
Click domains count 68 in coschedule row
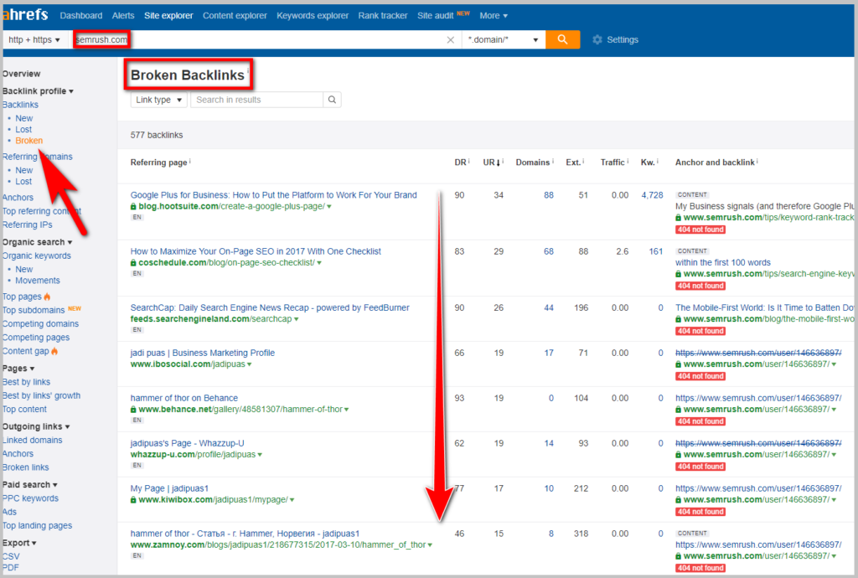point(549,251)
